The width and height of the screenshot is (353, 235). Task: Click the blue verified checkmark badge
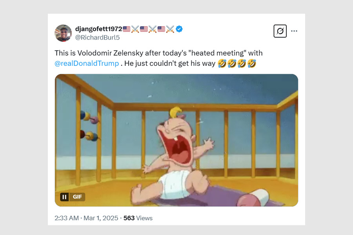(179, 29)
